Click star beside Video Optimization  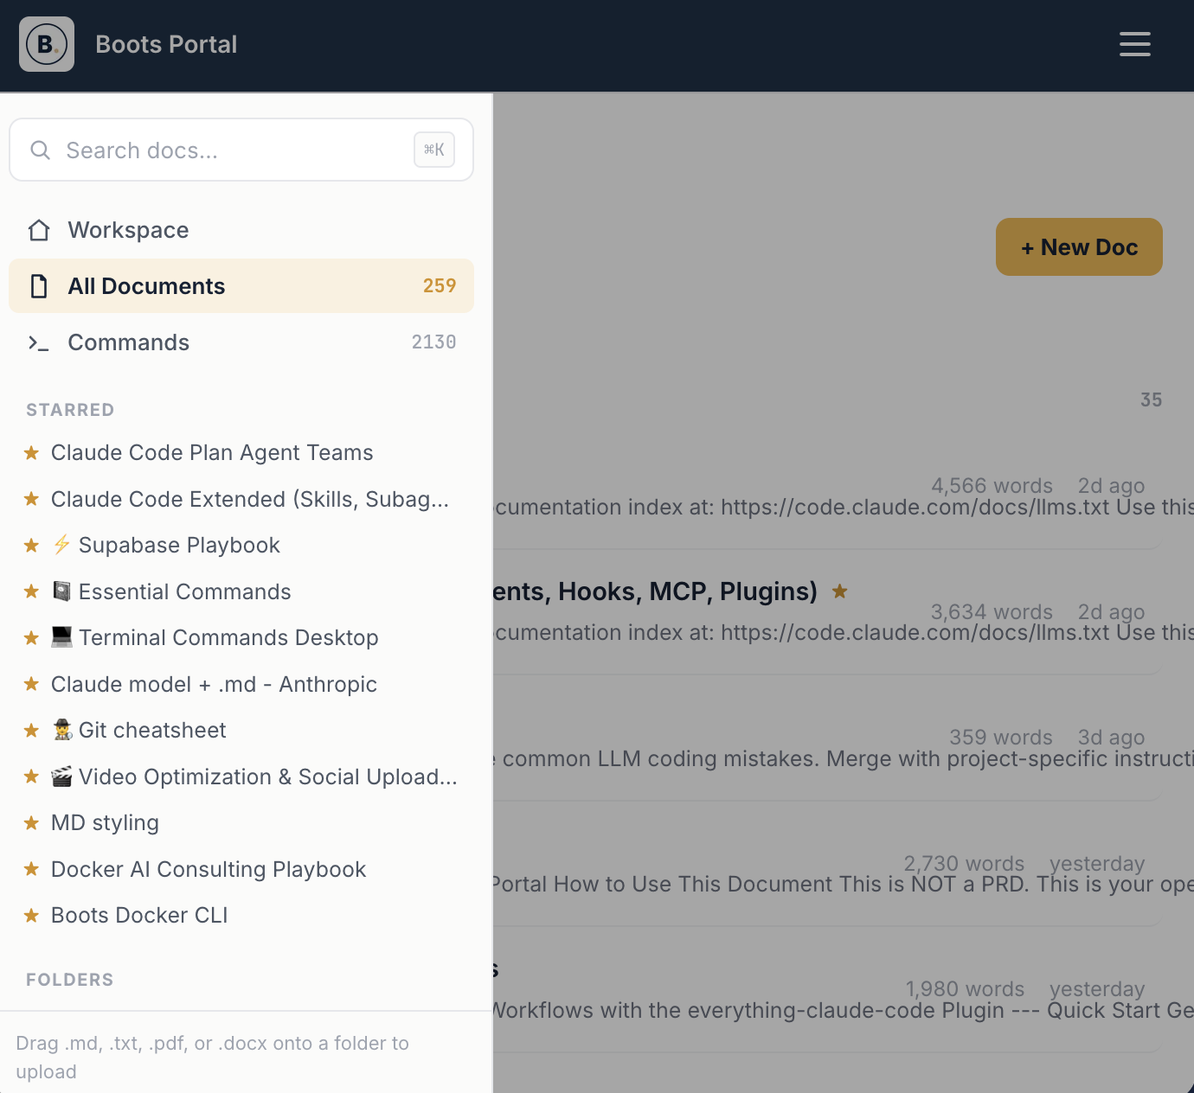31,777
